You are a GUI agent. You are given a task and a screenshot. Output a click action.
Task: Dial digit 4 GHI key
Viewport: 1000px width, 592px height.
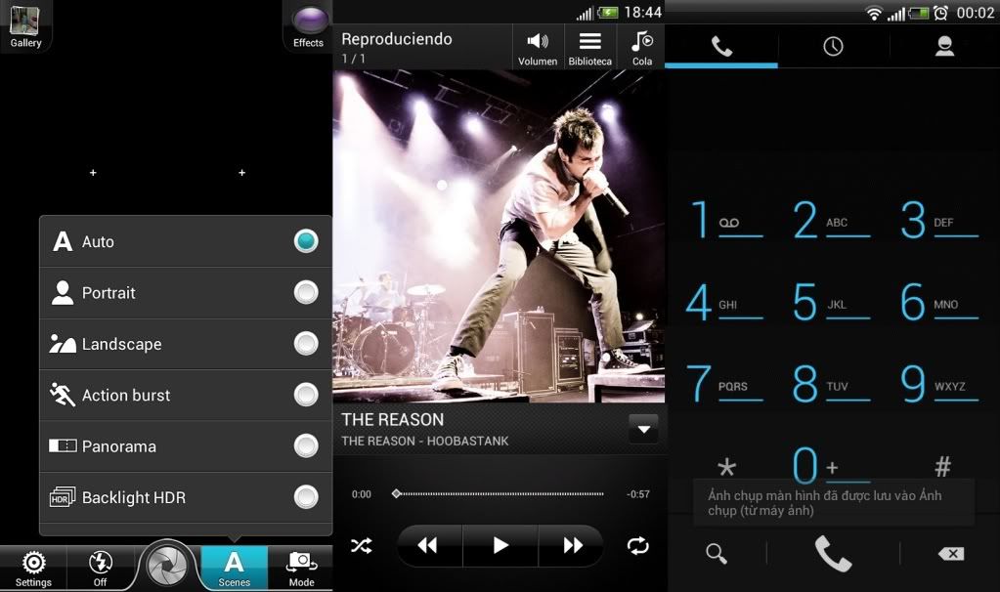click(724, 302)
